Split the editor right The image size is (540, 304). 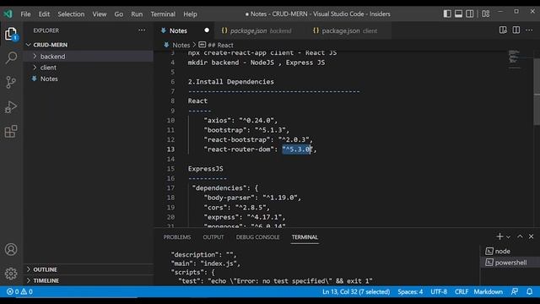(x=516, y=30)
